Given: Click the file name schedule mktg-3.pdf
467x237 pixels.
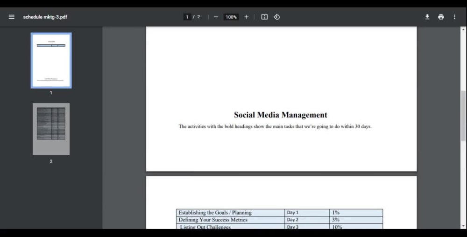Looking at the screenshot, I should click(x=45, y=17).
